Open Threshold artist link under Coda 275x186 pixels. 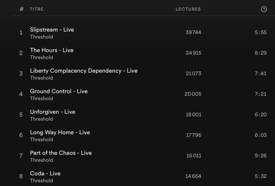click(41, 181)
